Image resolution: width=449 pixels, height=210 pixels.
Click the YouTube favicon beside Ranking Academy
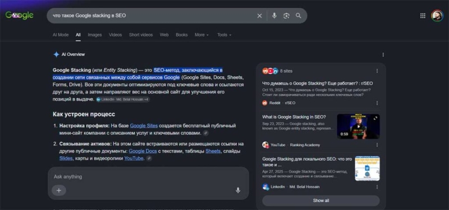(x=265, y=145)
